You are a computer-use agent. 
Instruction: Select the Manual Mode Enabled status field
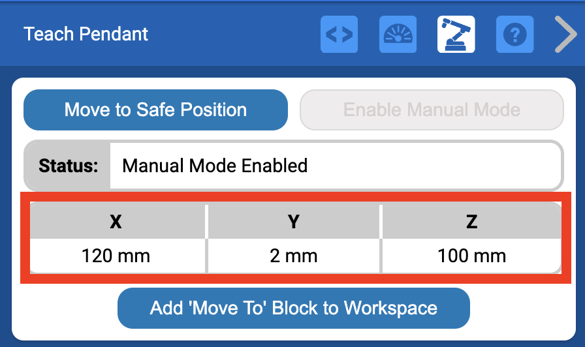coord(334,165)
